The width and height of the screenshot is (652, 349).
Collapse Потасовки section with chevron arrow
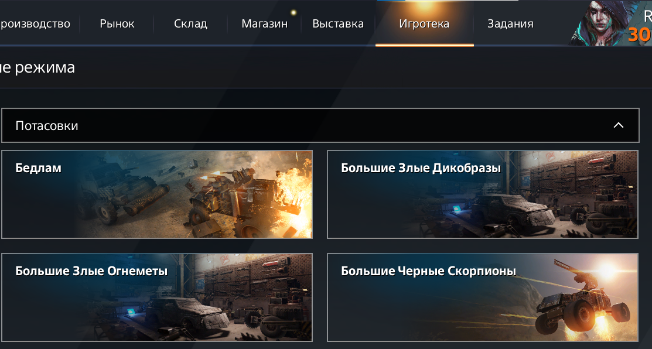[619, 125]
